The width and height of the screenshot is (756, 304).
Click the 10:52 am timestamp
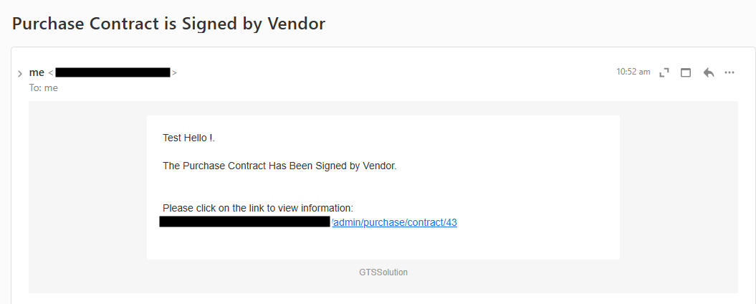point(633,72)
